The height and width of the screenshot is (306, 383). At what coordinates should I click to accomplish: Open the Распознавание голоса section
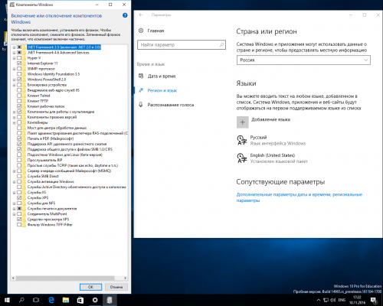tap(171, 105)
